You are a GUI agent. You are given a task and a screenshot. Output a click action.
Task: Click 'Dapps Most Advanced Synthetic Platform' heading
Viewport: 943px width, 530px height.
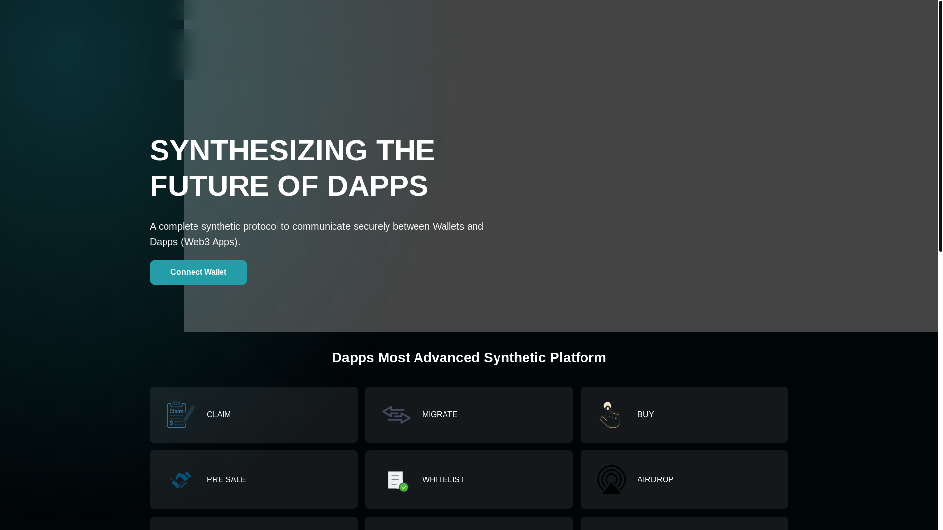coord(469,358)
